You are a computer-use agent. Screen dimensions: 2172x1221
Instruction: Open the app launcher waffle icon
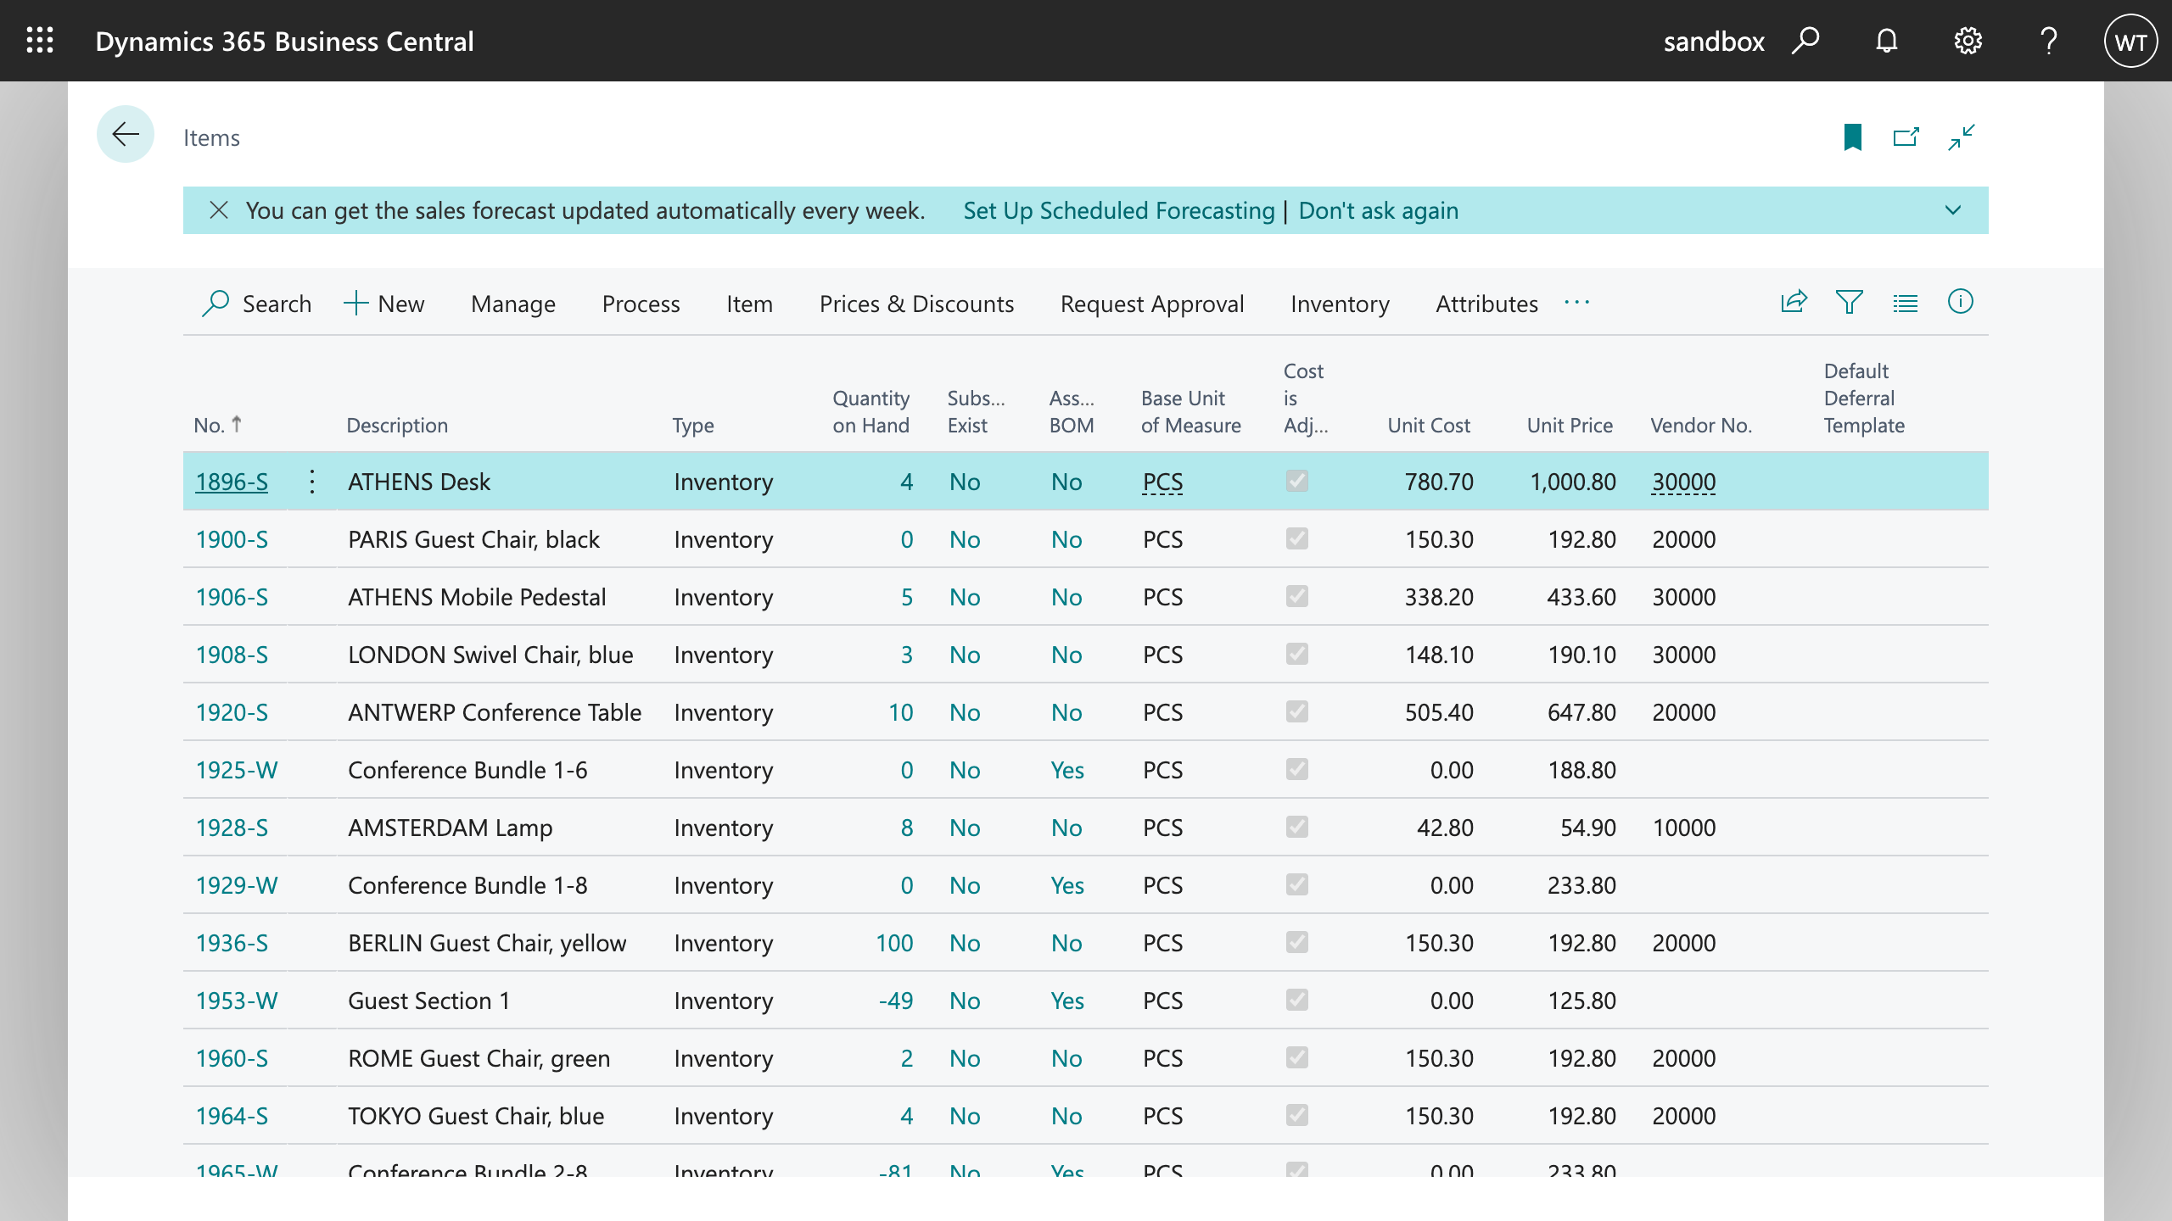pos(40,40)
